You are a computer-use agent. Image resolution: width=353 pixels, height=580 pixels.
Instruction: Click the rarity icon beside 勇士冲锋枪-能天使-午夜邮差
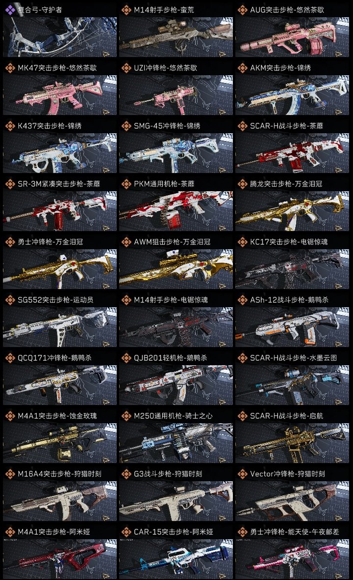coord(243,532)
